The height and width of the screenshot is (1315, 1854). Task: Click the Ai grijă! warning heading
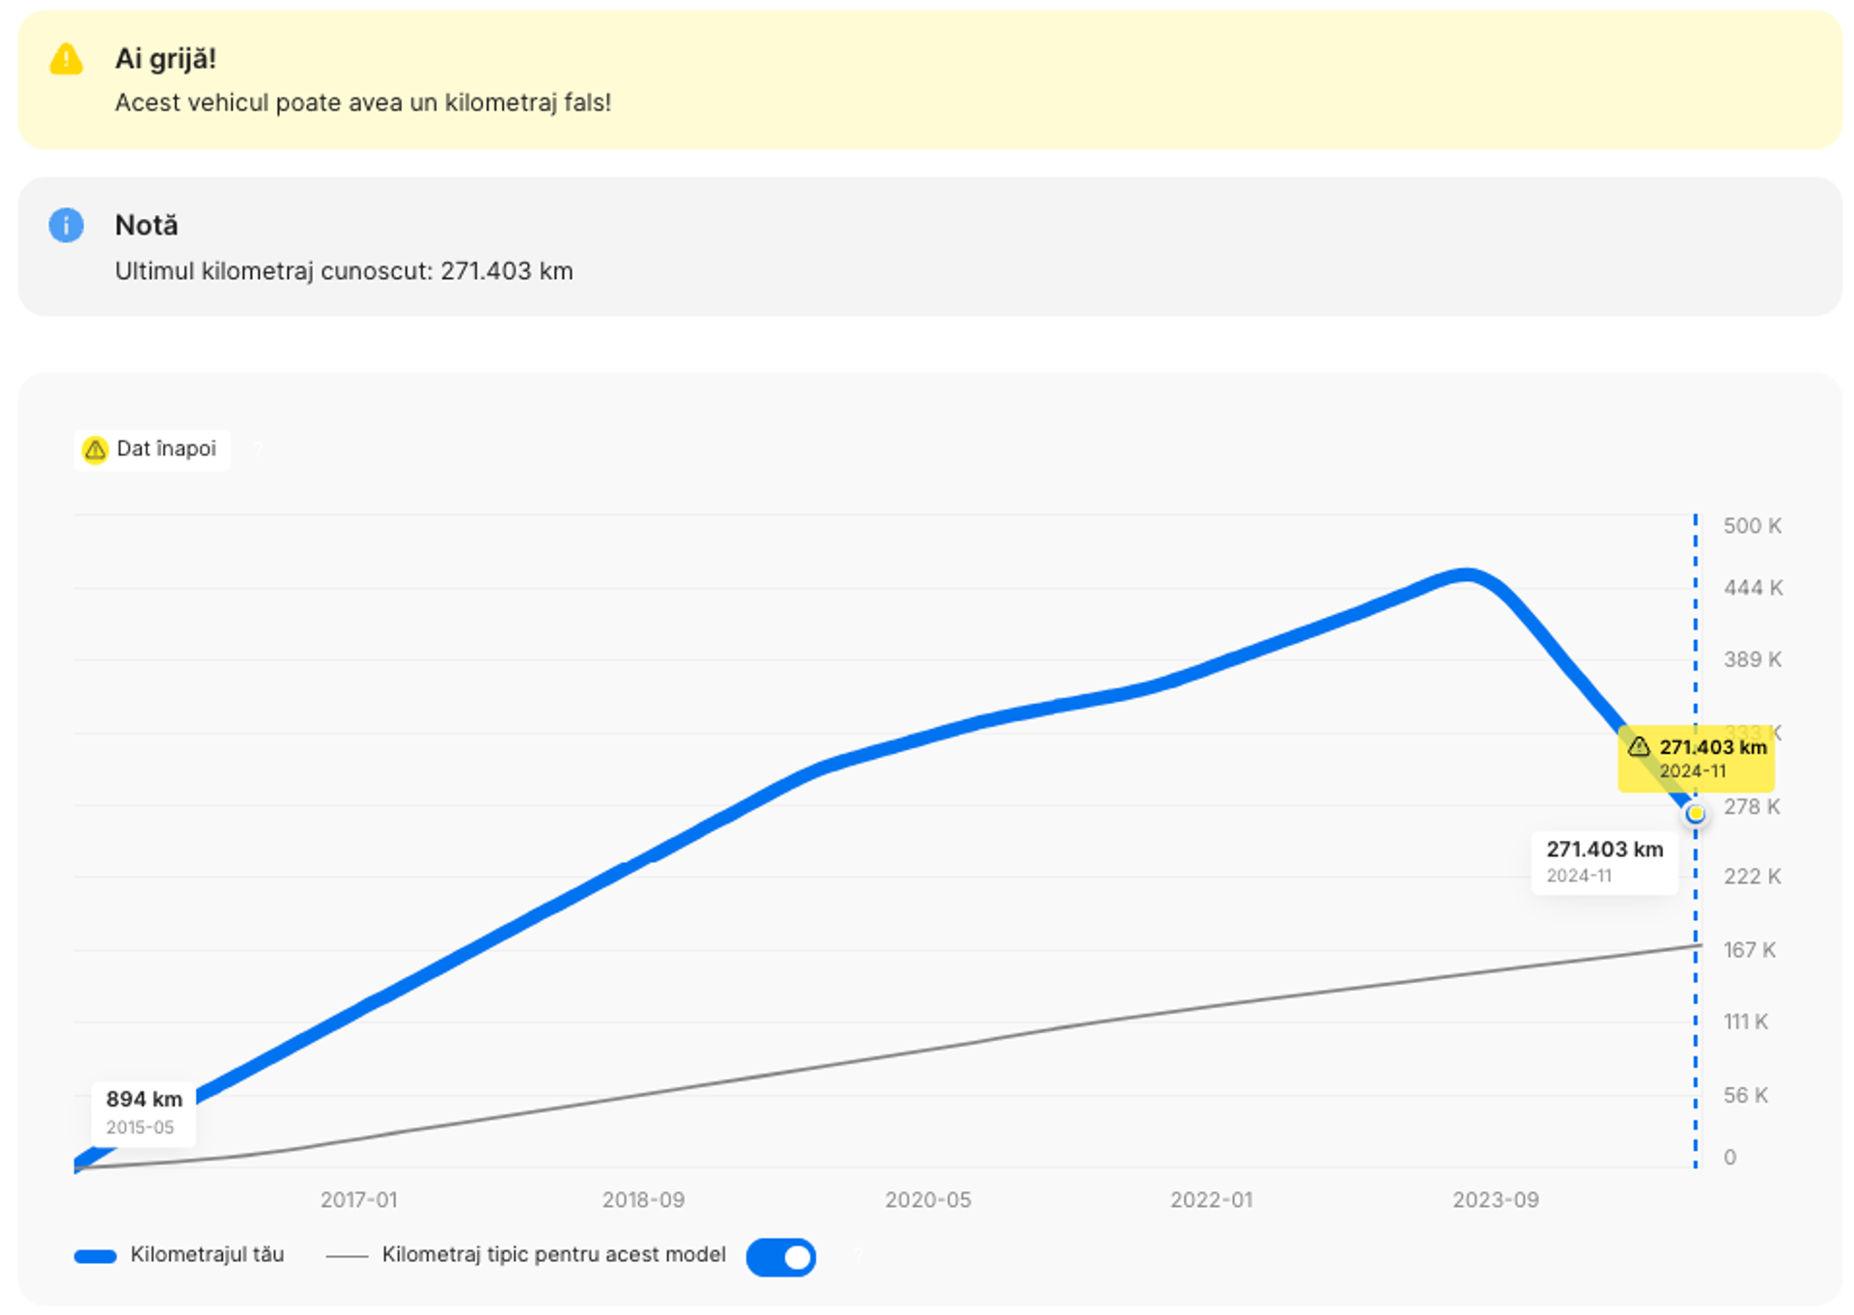coord(165,59)
